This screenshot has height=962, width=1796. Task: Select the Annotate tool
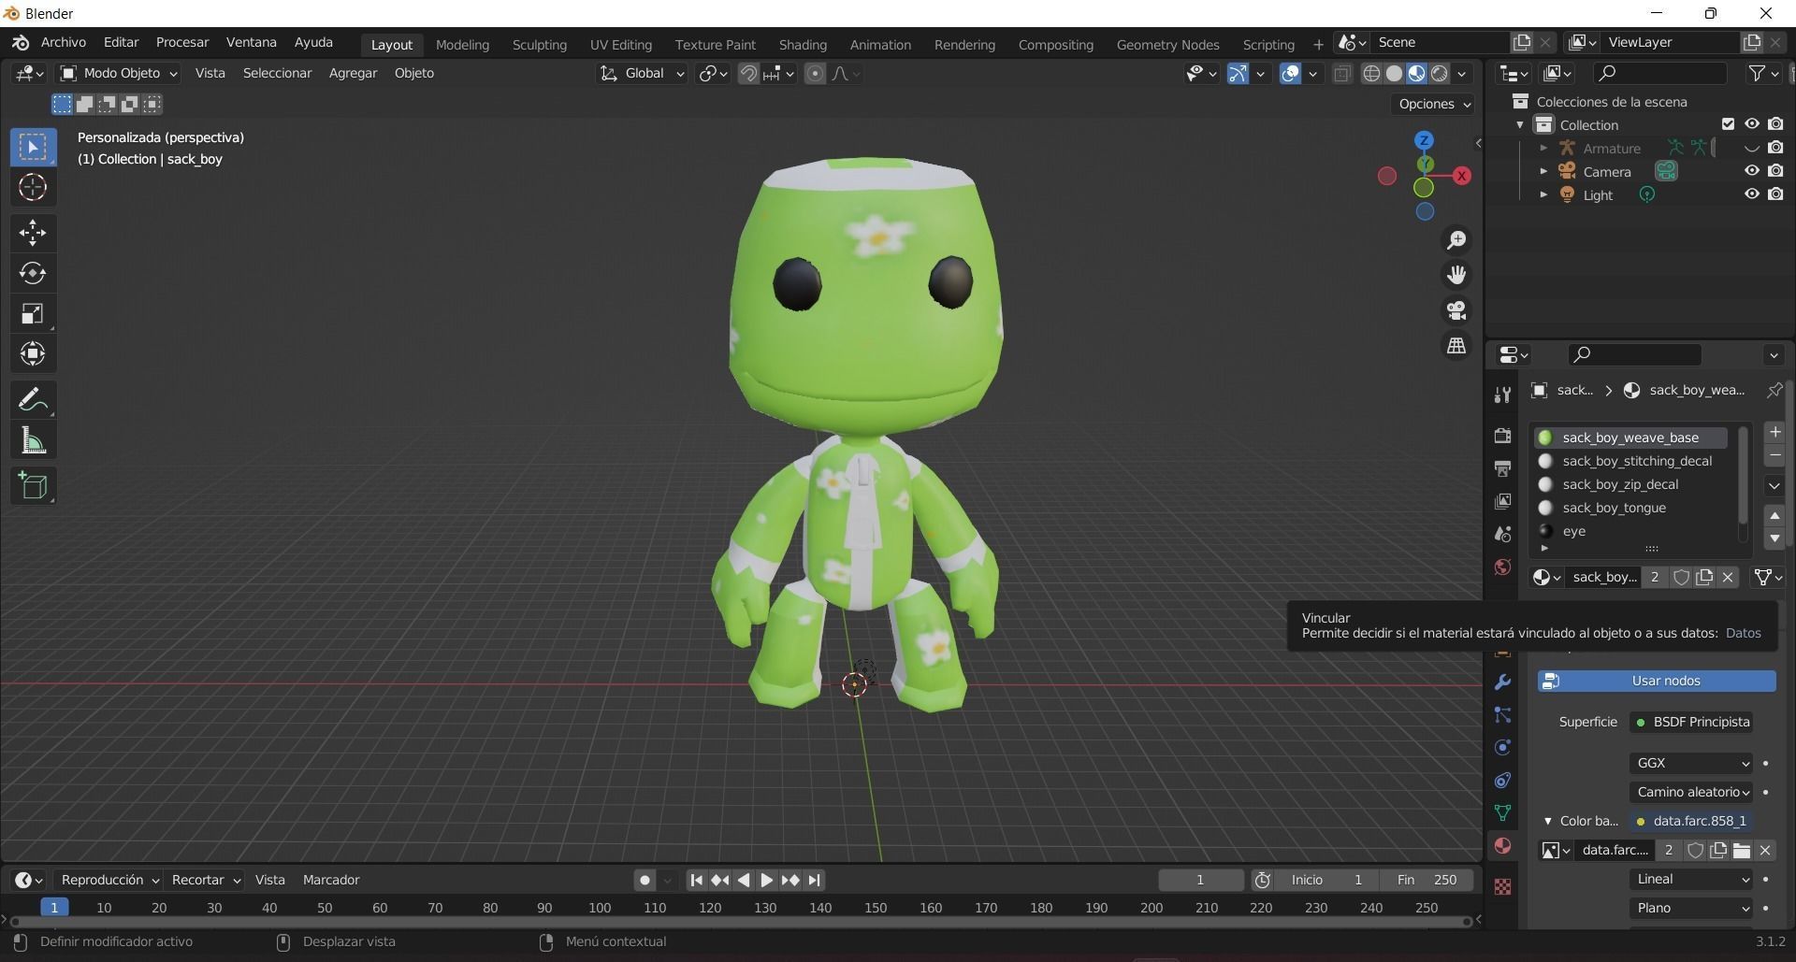tap(33, 399)
